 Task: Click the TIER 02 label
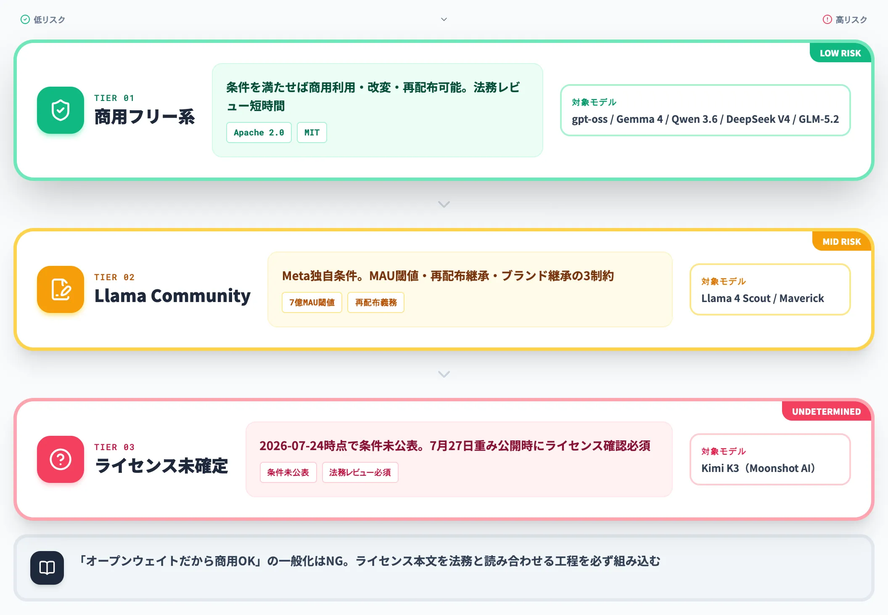pyautogui.click(x=114, y=277)
